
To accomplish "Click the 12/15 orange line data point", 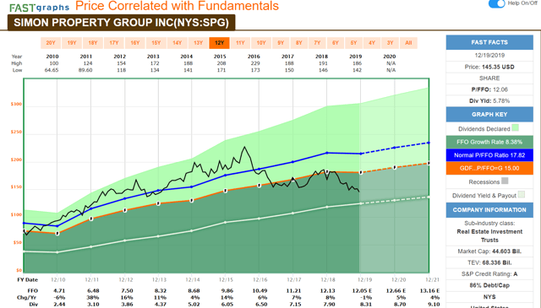I will 226,191.
